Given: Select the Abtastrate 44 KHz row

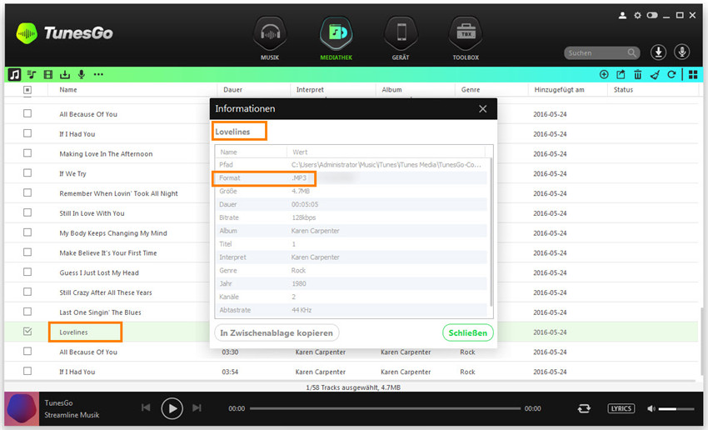Looking at the screenshot, I should pos(351,310).
